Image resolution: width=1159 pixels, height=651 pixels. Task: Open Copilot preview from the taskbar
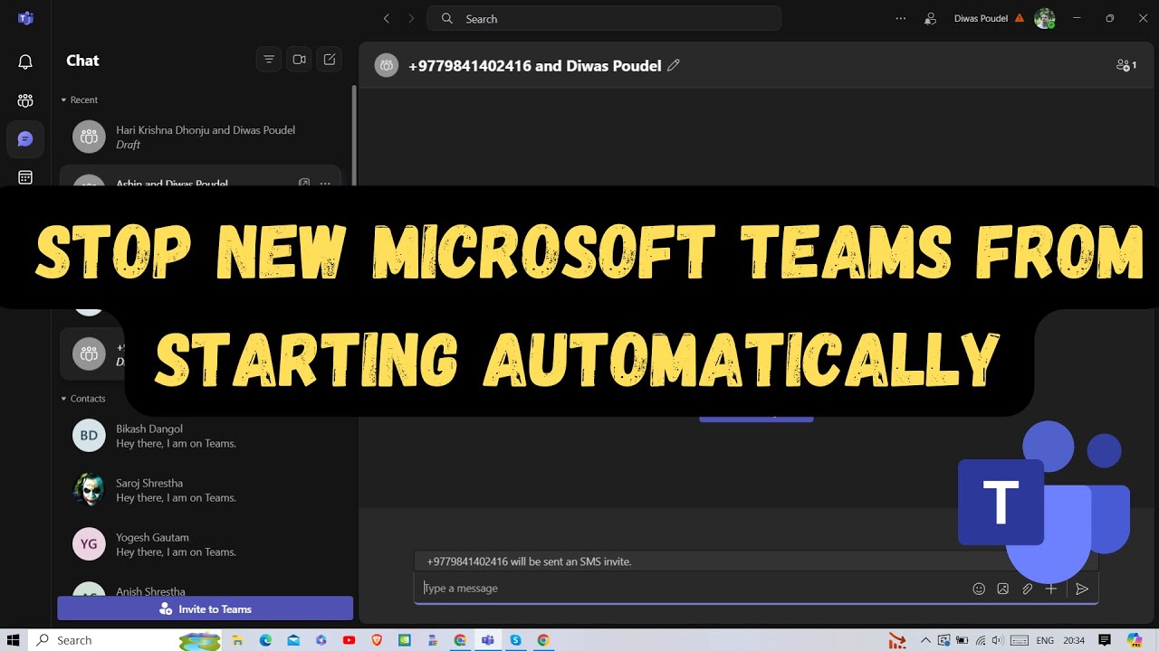[1134, 640]
